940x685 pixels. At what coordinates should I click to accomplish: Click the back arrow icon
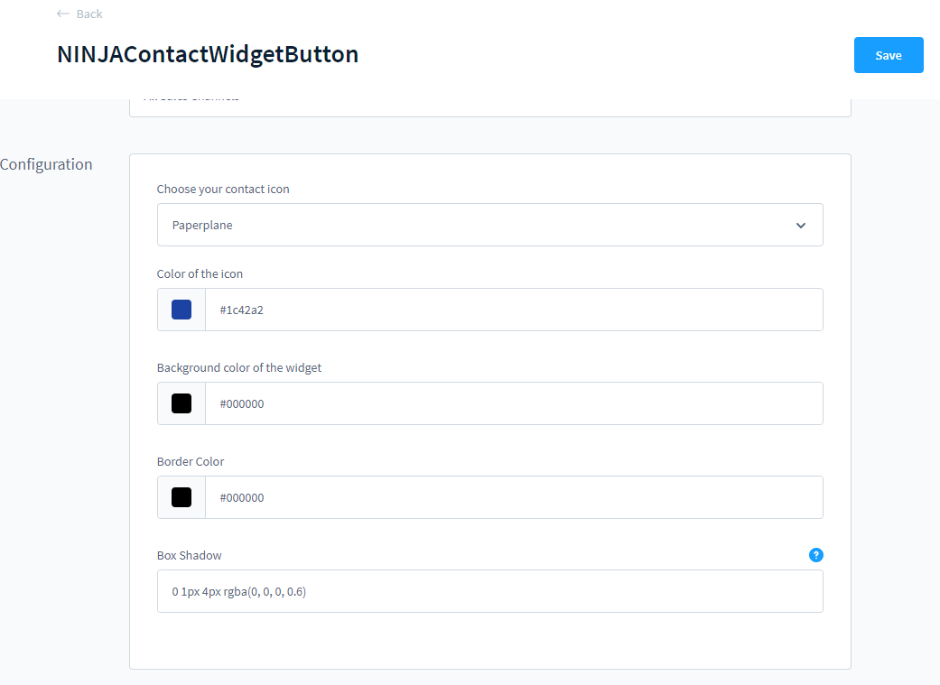[63, 14]
